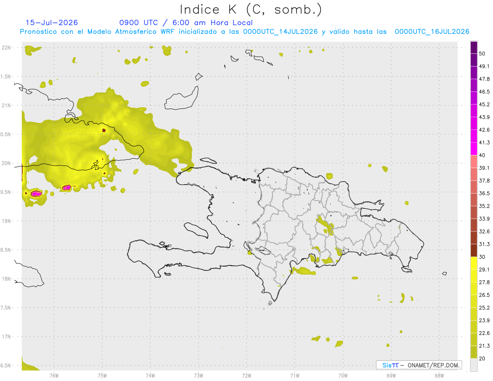The width and height of the screenshot is (493, 381).
Task: Click the "75W" longitude label
Action: 102,376
